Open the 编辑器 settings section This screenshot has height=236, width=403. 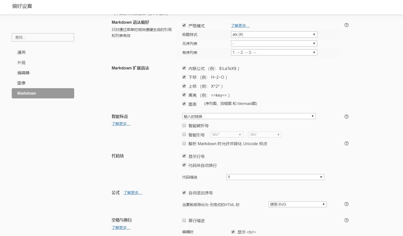pos(23,73)
